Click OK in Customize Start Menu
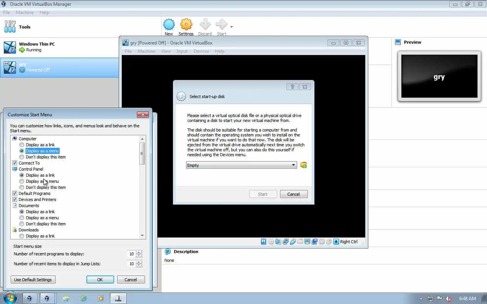This screenshot has height=304, width=487. click(100, 280)
